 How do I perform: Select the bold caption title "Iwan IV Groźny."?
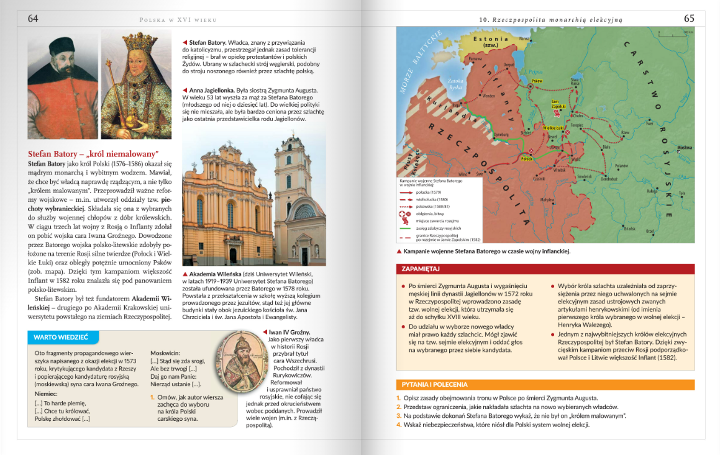(x=289, y=332)
